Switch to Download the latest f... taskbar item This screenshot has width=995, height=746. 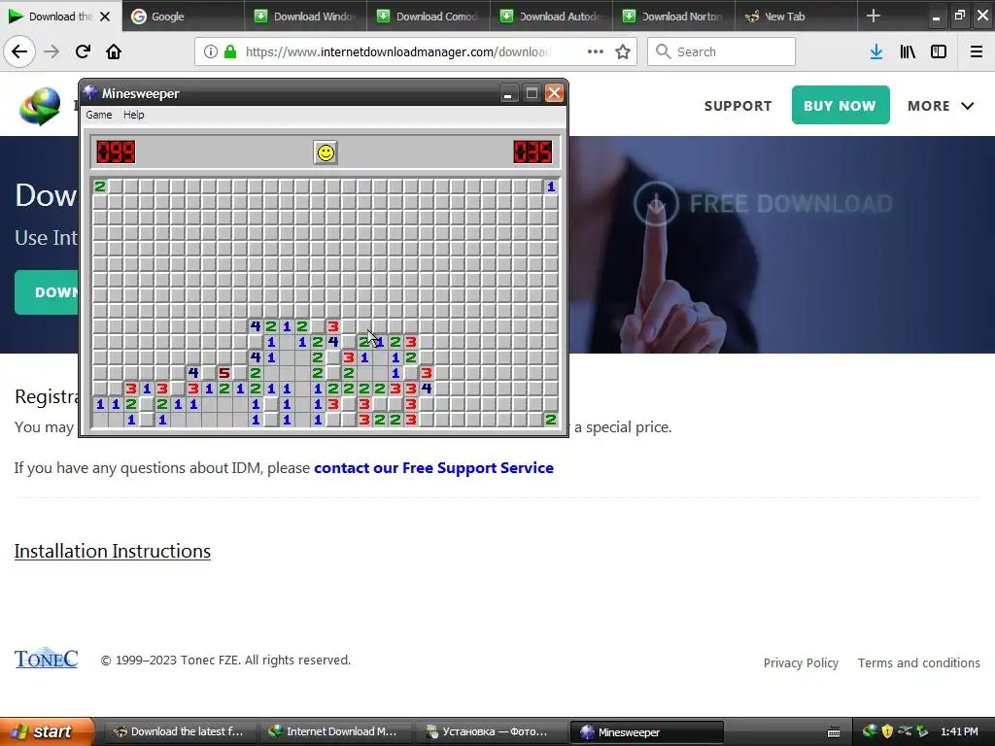point(179,732)
